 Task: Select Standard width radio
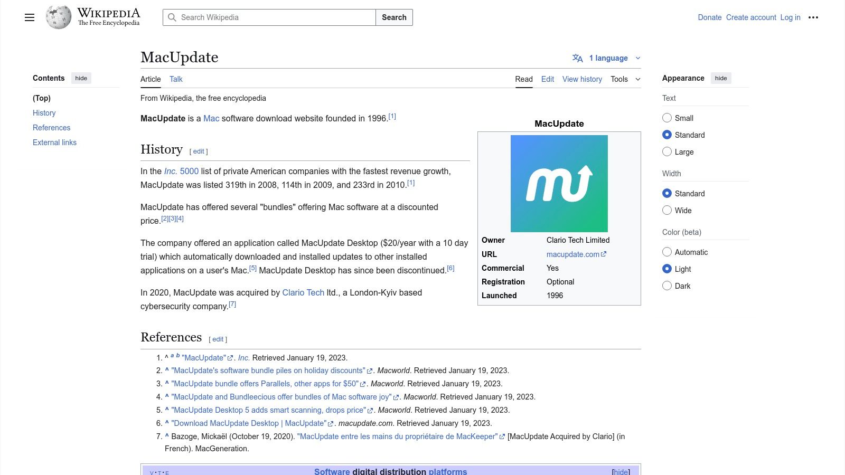coord(667,193)
